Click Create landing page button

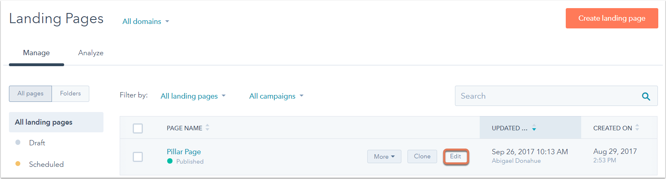[x=612, y=18]
